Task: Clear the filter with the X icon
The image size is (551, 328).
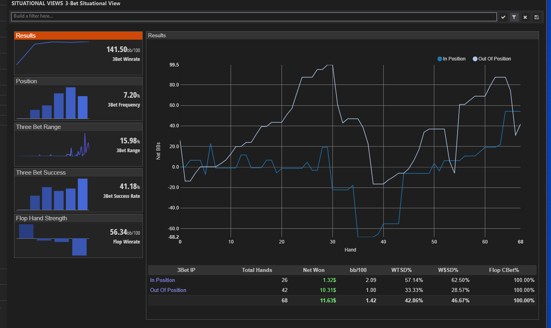Action: (x=525, y=17)
